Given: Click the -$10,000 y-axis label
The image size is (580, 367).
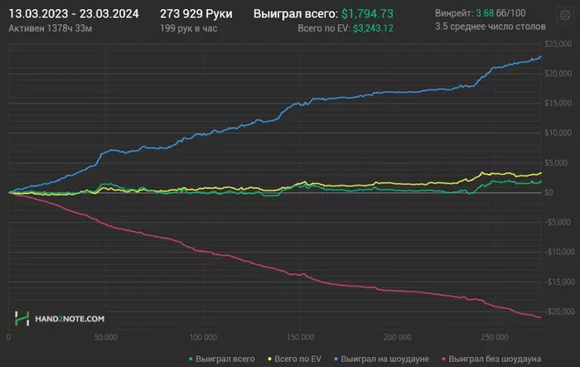Looking at the screenshot, I should click(x=559, y=252).
